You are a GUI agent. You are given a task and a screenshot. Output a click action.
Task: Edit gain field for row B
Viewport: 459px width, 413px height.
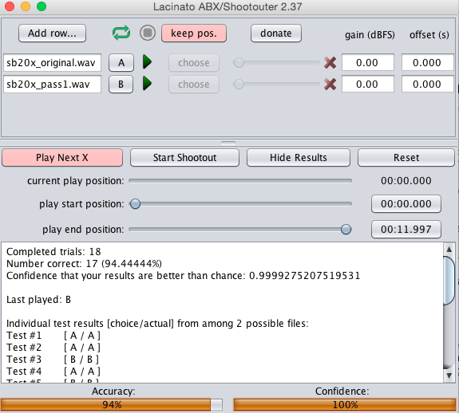(368, 85)
